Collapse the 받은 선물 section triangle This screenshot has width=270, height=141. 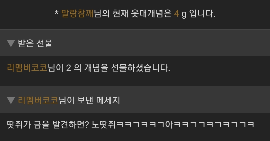[x=11, y=43]
